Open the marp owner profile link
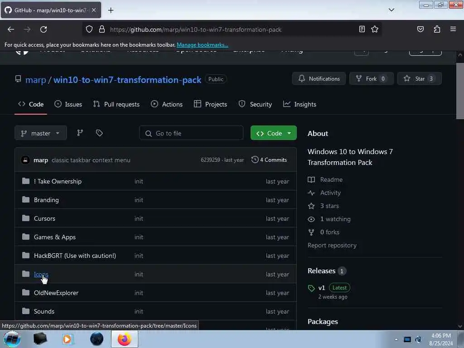The image size is (464, 348). click(x=35, y=80)
